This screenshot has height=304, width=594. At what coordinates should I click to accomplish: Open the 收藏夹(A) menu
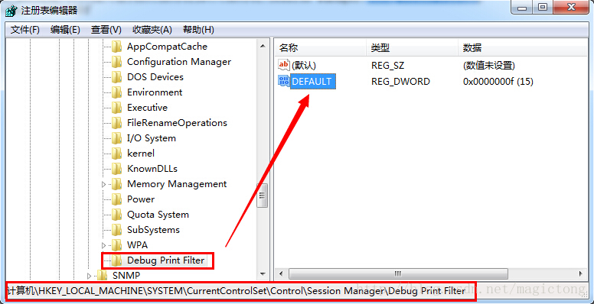152,30
